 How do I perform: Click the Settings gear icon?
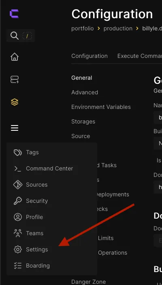click(x=18, y=249)
